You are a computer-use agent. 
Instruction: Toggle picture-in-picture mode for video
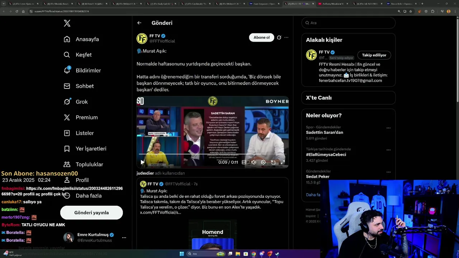pyautogui.click(x=273, y=162)
